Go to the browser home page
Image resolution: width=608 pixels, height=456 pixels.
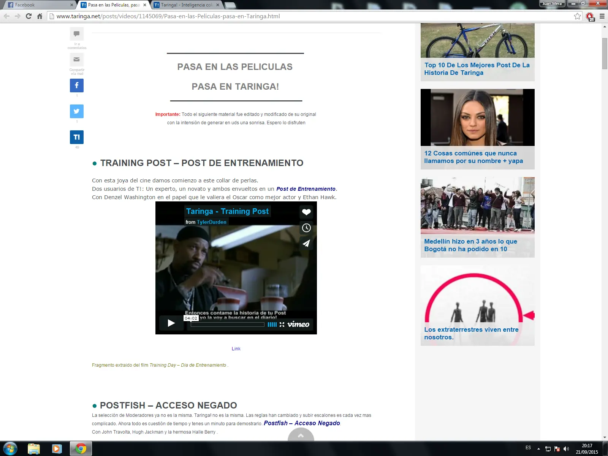tap(40, 16)
